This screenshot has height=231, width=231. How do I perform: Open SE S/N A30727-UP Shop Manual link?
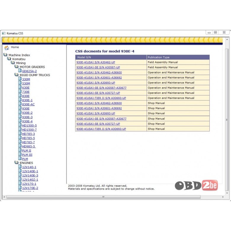98,124
